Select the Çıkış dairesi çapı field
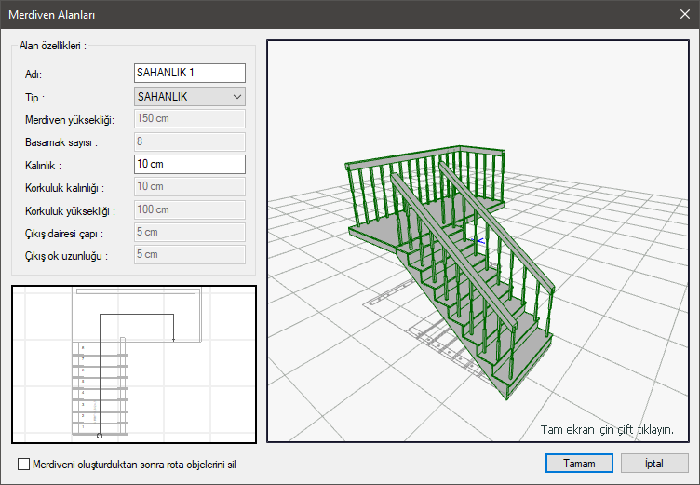Viewport: 700px width, 485px height. click(190, 232)
